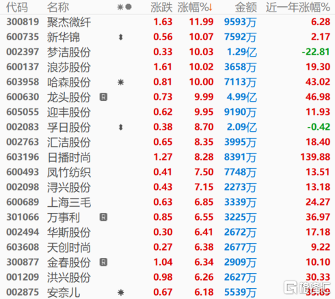The height and width of the screenshot is (299, 335).
Task: Sort the list by 金额 column
Action: pos(246,8)
